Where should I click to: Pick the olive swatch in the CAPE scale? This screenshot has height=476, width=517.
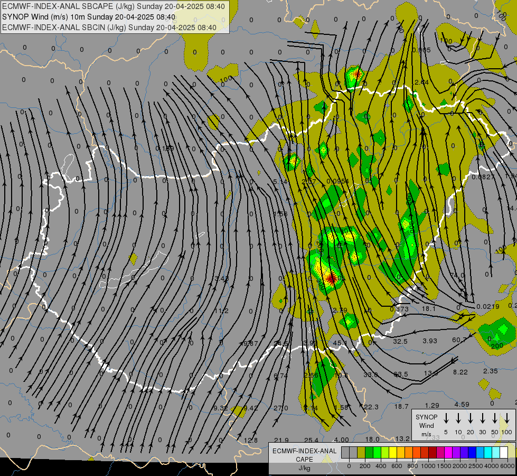point(361,452)
